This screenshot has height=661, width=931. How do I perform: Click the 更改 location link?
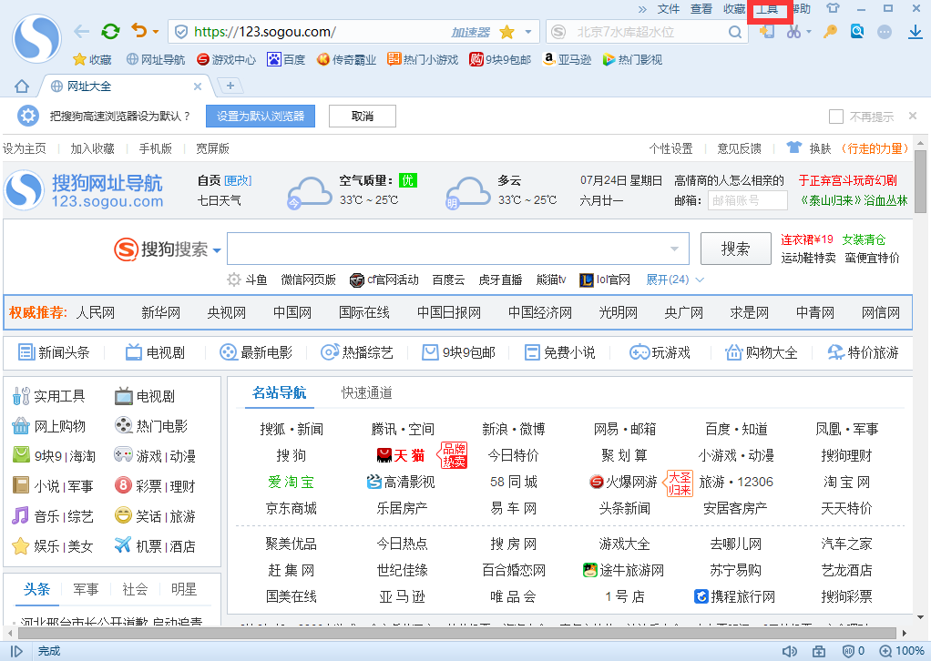point(238,180)
